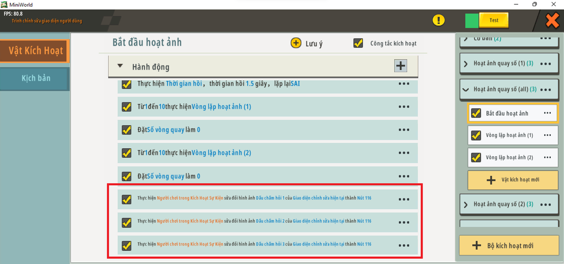Open three-dot menu for Dấu chấm hỏi 1 action

coord(404,199)
